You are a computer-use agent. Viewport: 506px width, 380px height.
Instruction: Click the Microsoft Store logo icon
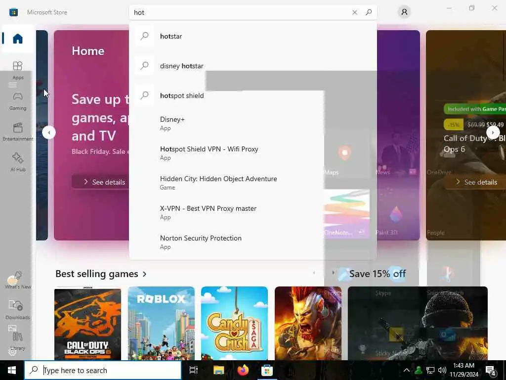pyautogui.click(x=13, y=12)
